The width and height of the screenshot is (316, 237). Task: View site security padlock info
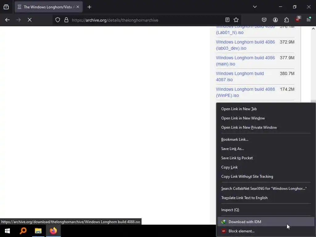[x=66, y=20]
